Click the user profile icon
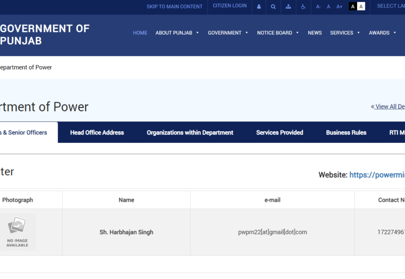The height and width of the screenshot is (279, 405). 259,7
